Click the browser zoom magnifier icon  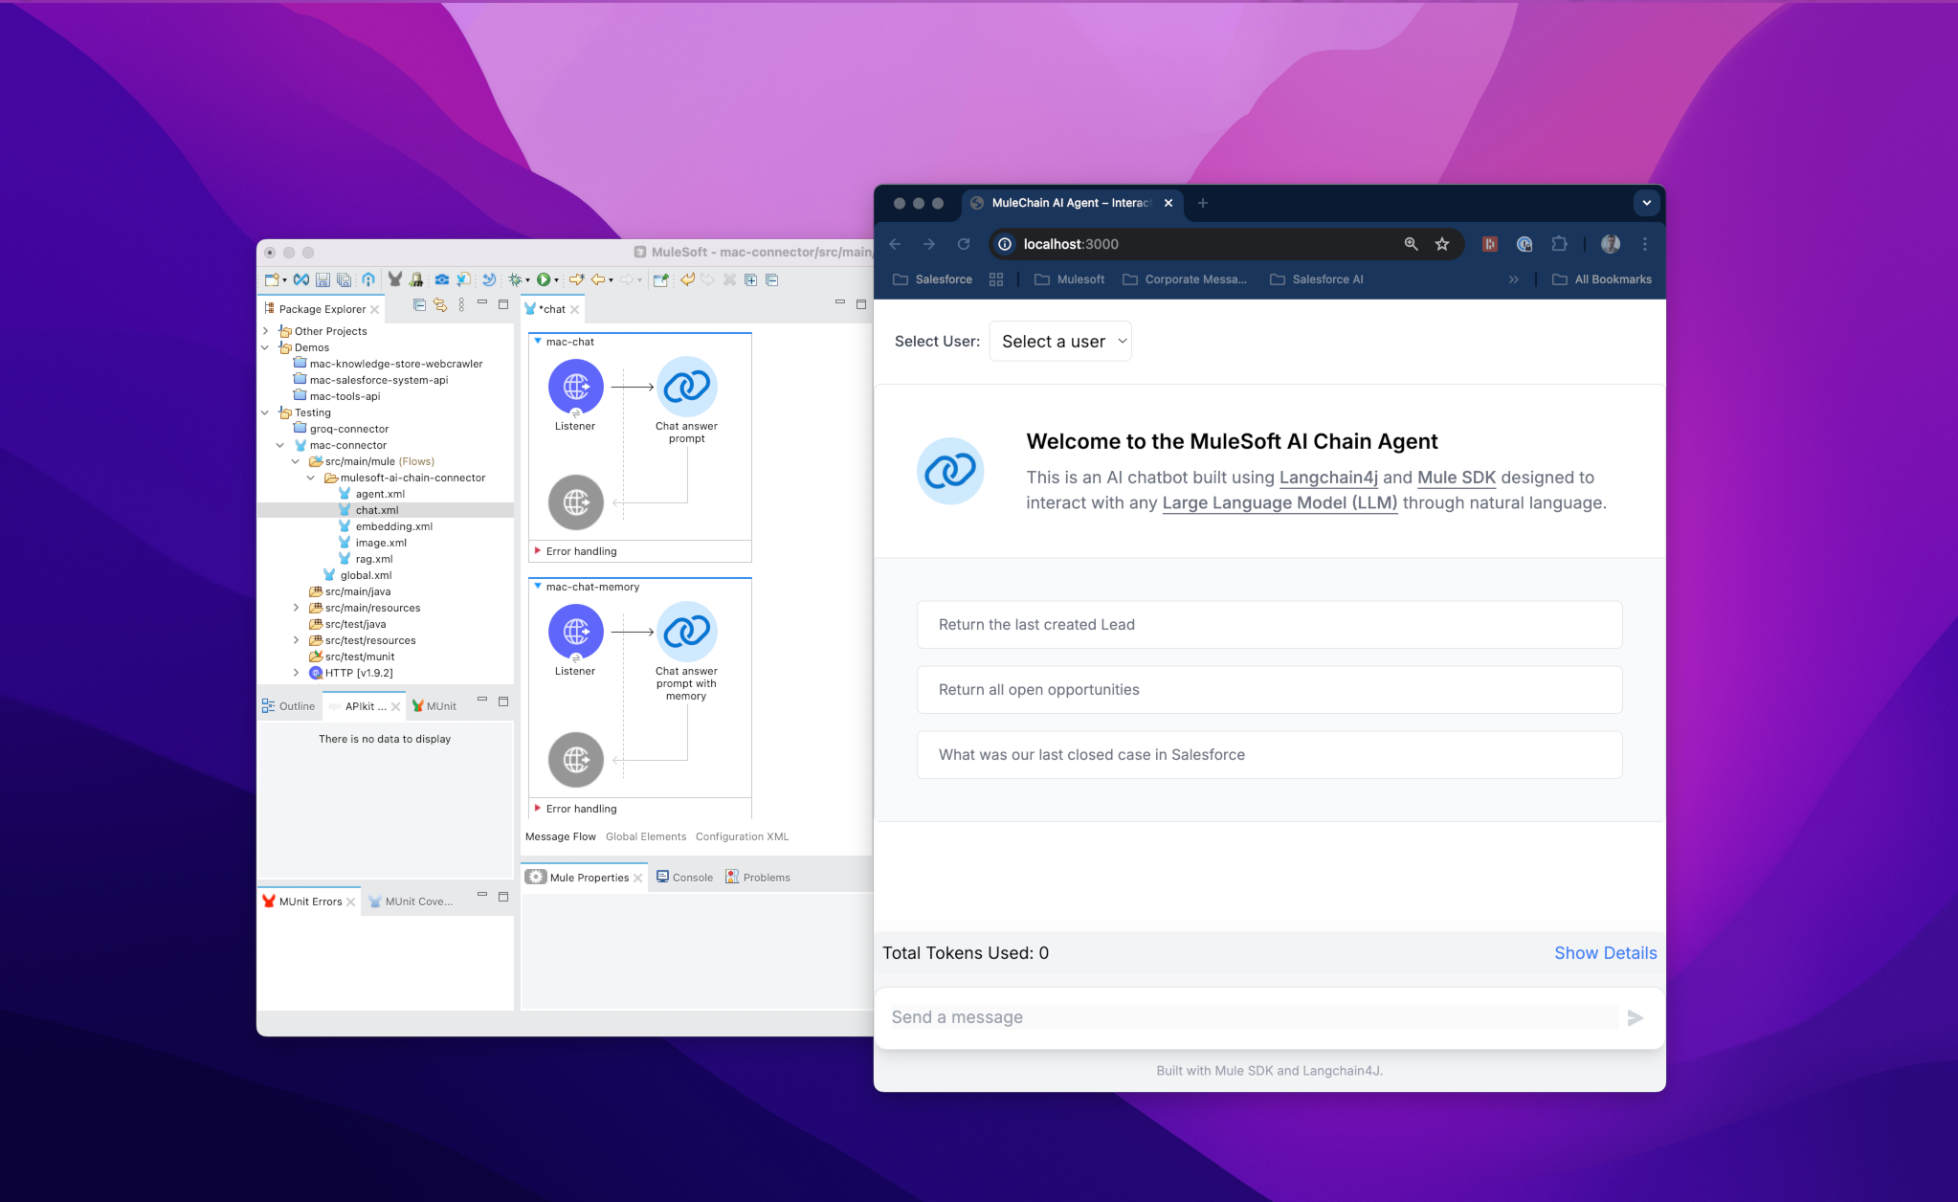(1411, 244)
